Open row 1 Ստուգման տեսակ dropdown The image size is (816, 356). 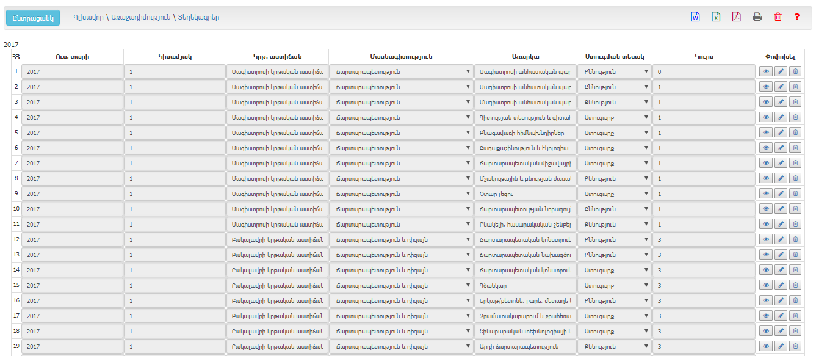point(615,71)
